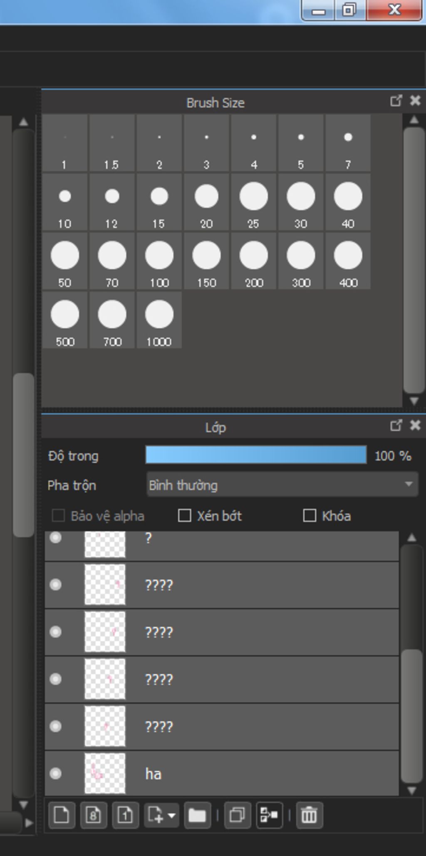Merge the layer down
This screenshot has height=856, width=426.
point(269,815)
